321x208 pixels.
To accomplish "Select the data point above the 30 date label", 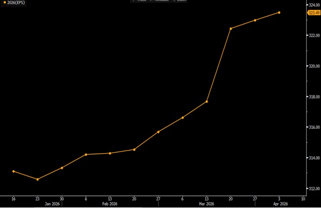I will 62,168.
